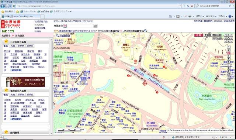Open the Tools menu dropdown
236x140 pixels.
tap(222, 16)
